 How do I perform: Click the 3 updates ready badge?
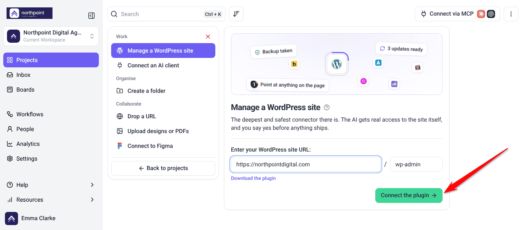tap(401, 49)
